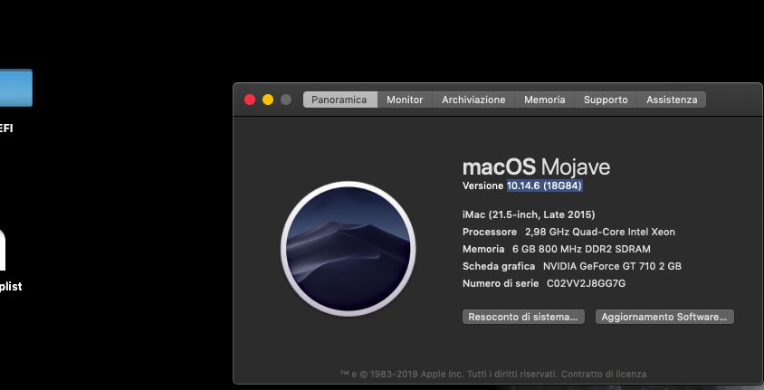
Task: Click the Numero di serie label
Action: pyautogui.click(x=501, y=283)
